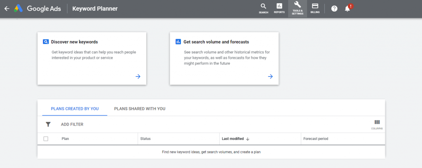Sort by the Last modified column header
Screen dimensions: 422x168
(233, 139)
